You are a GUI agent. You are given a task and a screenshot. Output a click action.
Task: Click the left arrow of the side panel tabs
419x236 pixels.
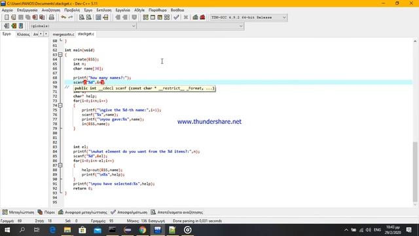click(x=41, y=34)
